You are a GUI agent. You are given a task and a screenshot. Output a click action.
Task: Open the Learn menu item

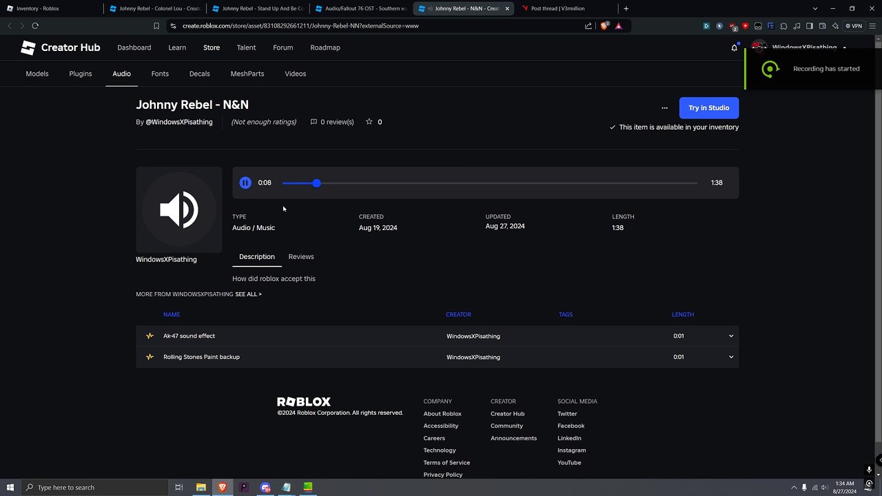click(177, 48)
